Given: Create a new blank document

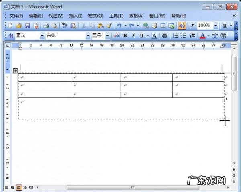Looking at the screenshot, I should pos(10,26).
